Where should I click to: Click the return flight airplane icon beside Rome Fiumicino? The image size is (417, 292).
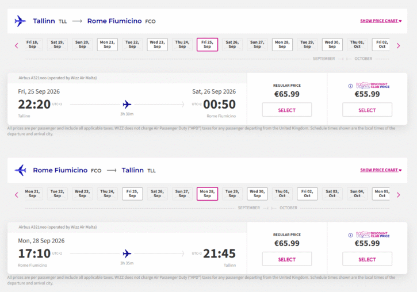coord(20,170)
